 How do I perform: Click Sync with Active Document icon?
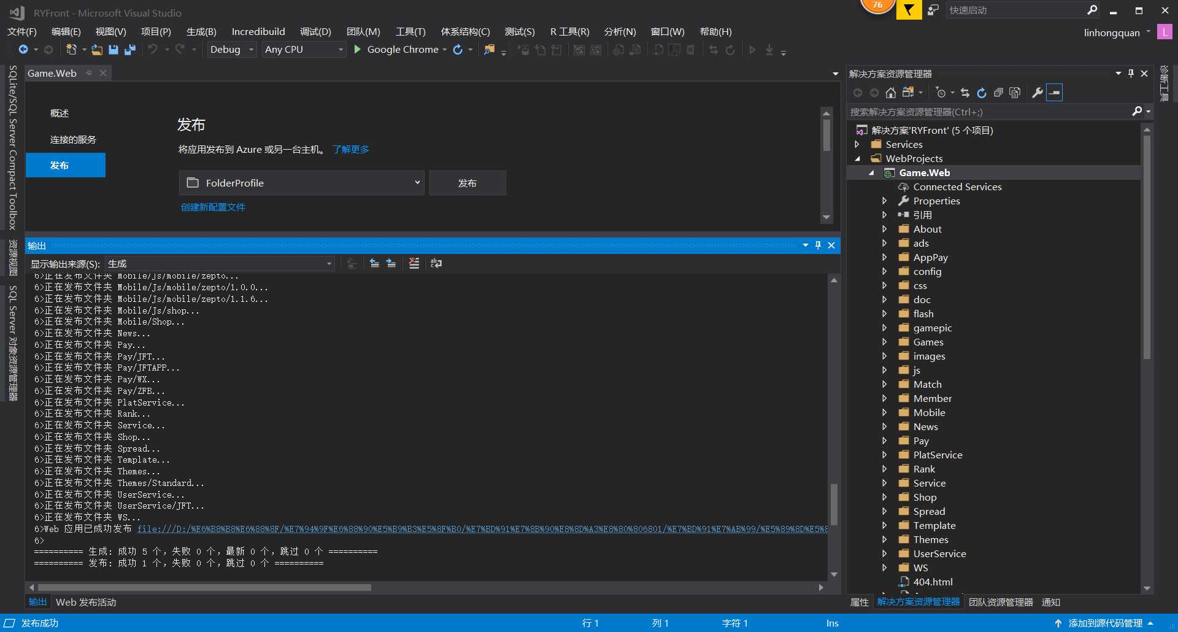click(965, 93)
